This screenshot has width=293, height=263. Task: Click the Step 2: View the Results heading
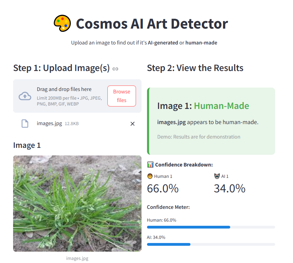pyautogui.click(x=195, y=68)
